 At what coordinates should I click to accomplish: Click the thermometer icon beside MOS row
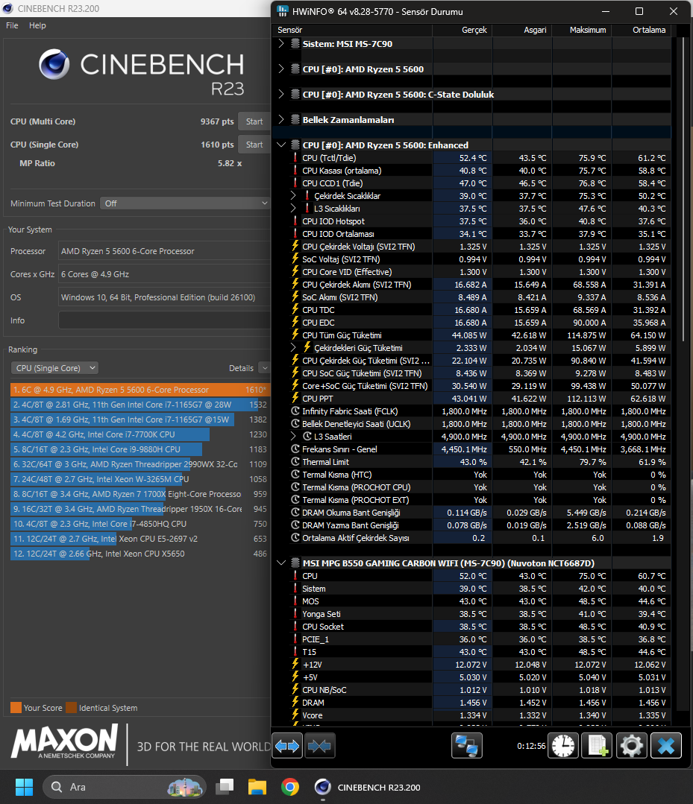[295, 601]
